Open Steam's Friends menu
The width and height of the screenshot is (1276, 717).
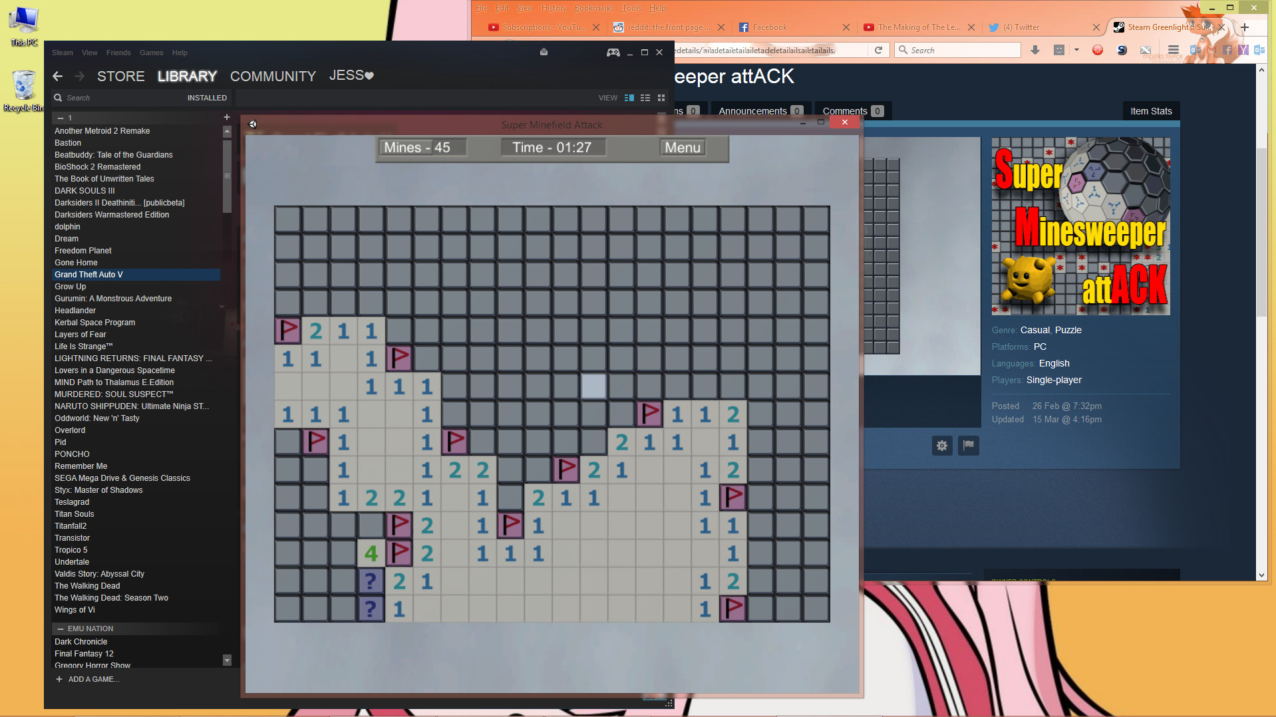[118, 53]
